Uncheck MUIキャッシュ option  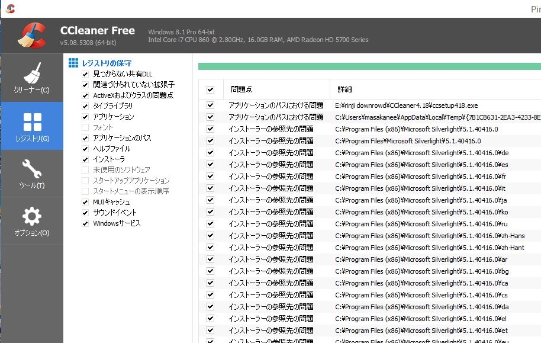point(85,202)
